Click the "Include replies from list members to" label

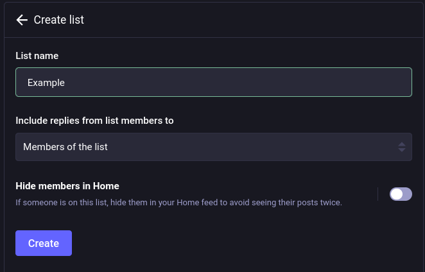[94, 120]
